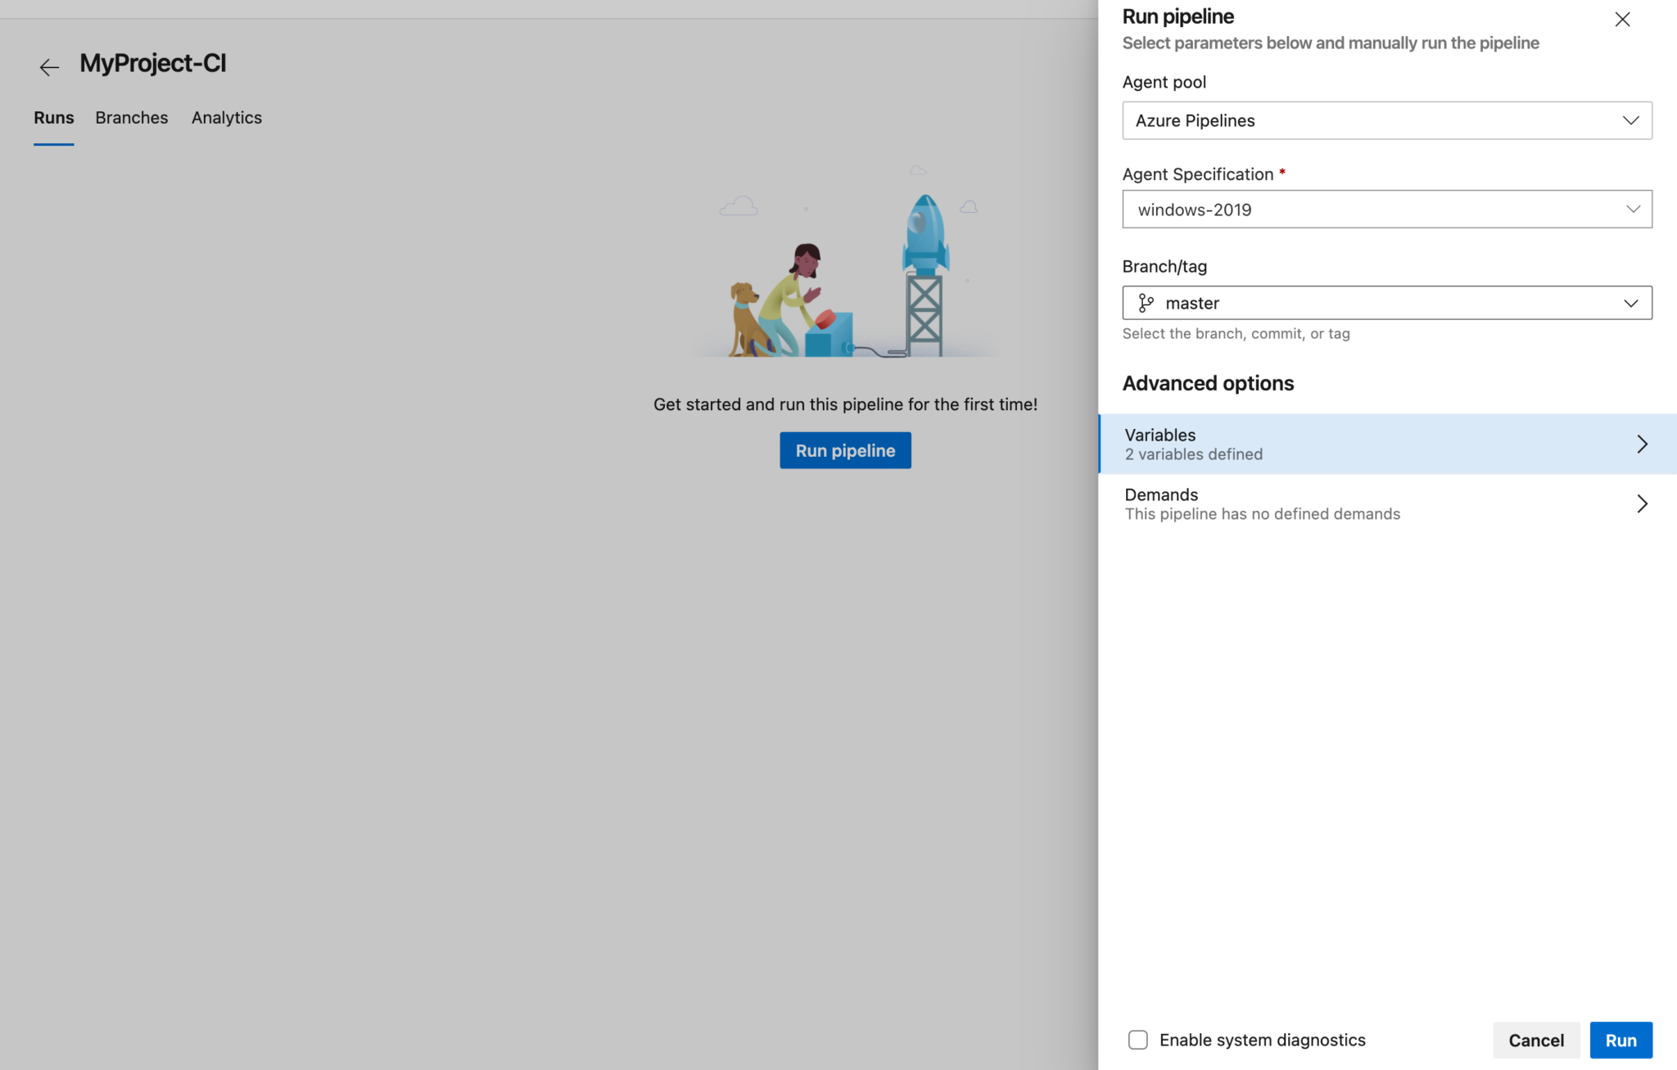Image resolution: width=1677 pixels, height=1070 pixels.
Task: Click the Agent pool dropdown caret
Action: click(x=1631, y=120)
